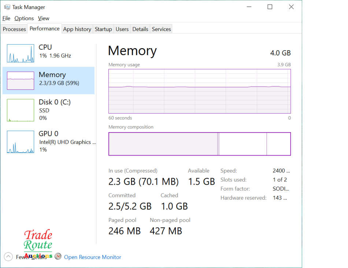
Task: Switch to the App history tab
Action: (x=77, y=29)
